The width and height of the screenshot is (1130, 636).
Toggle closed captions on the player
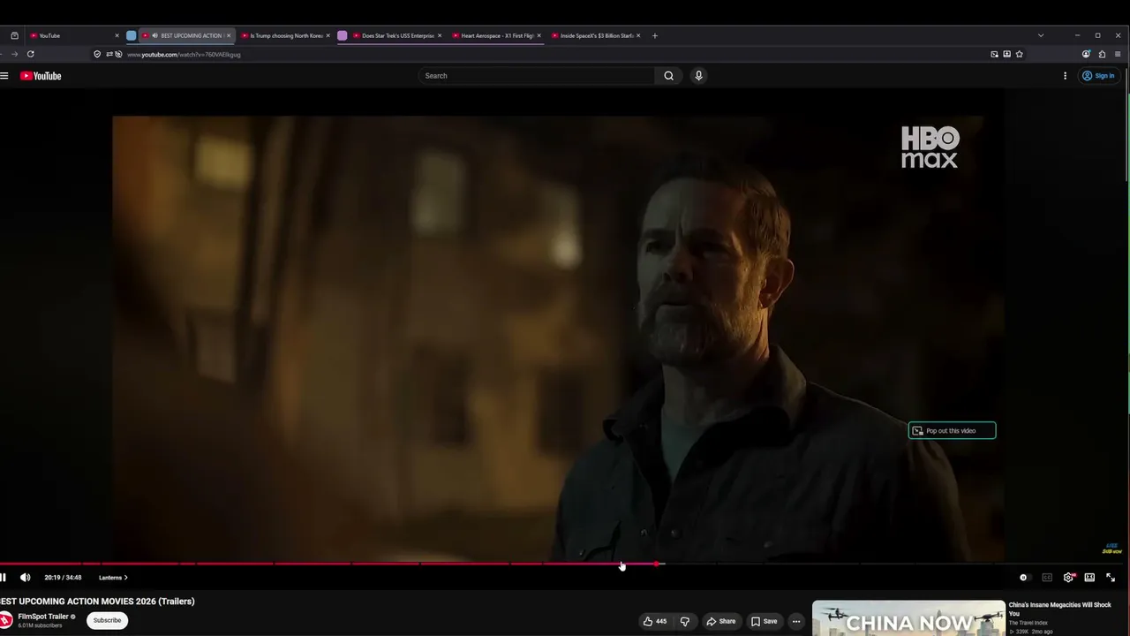click(x=1047, y=578)
